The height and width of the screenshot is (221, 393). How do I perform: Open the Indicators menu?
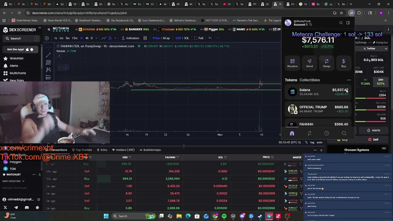click(130, 38)
